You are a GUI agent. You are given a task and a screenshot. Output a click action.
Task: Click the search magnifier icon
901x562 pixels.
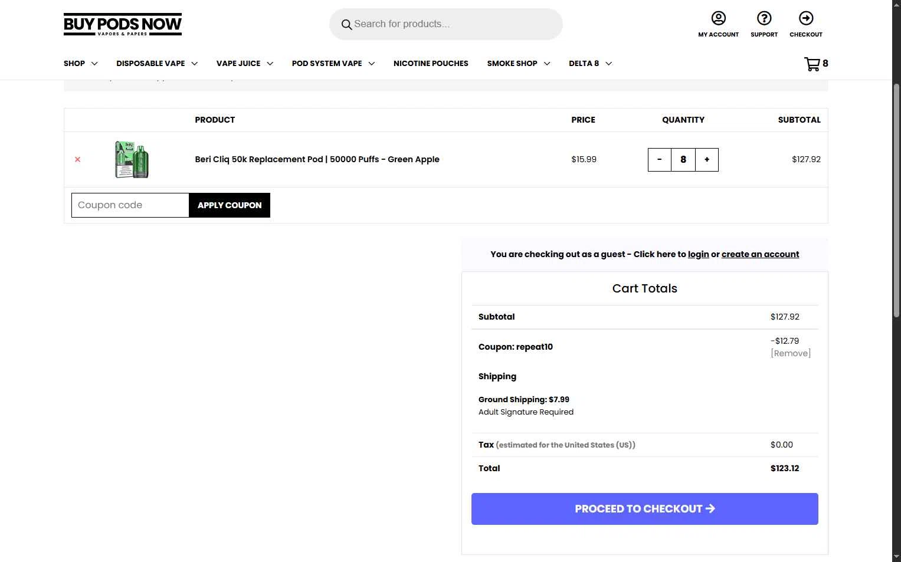[x=346, y=25]
